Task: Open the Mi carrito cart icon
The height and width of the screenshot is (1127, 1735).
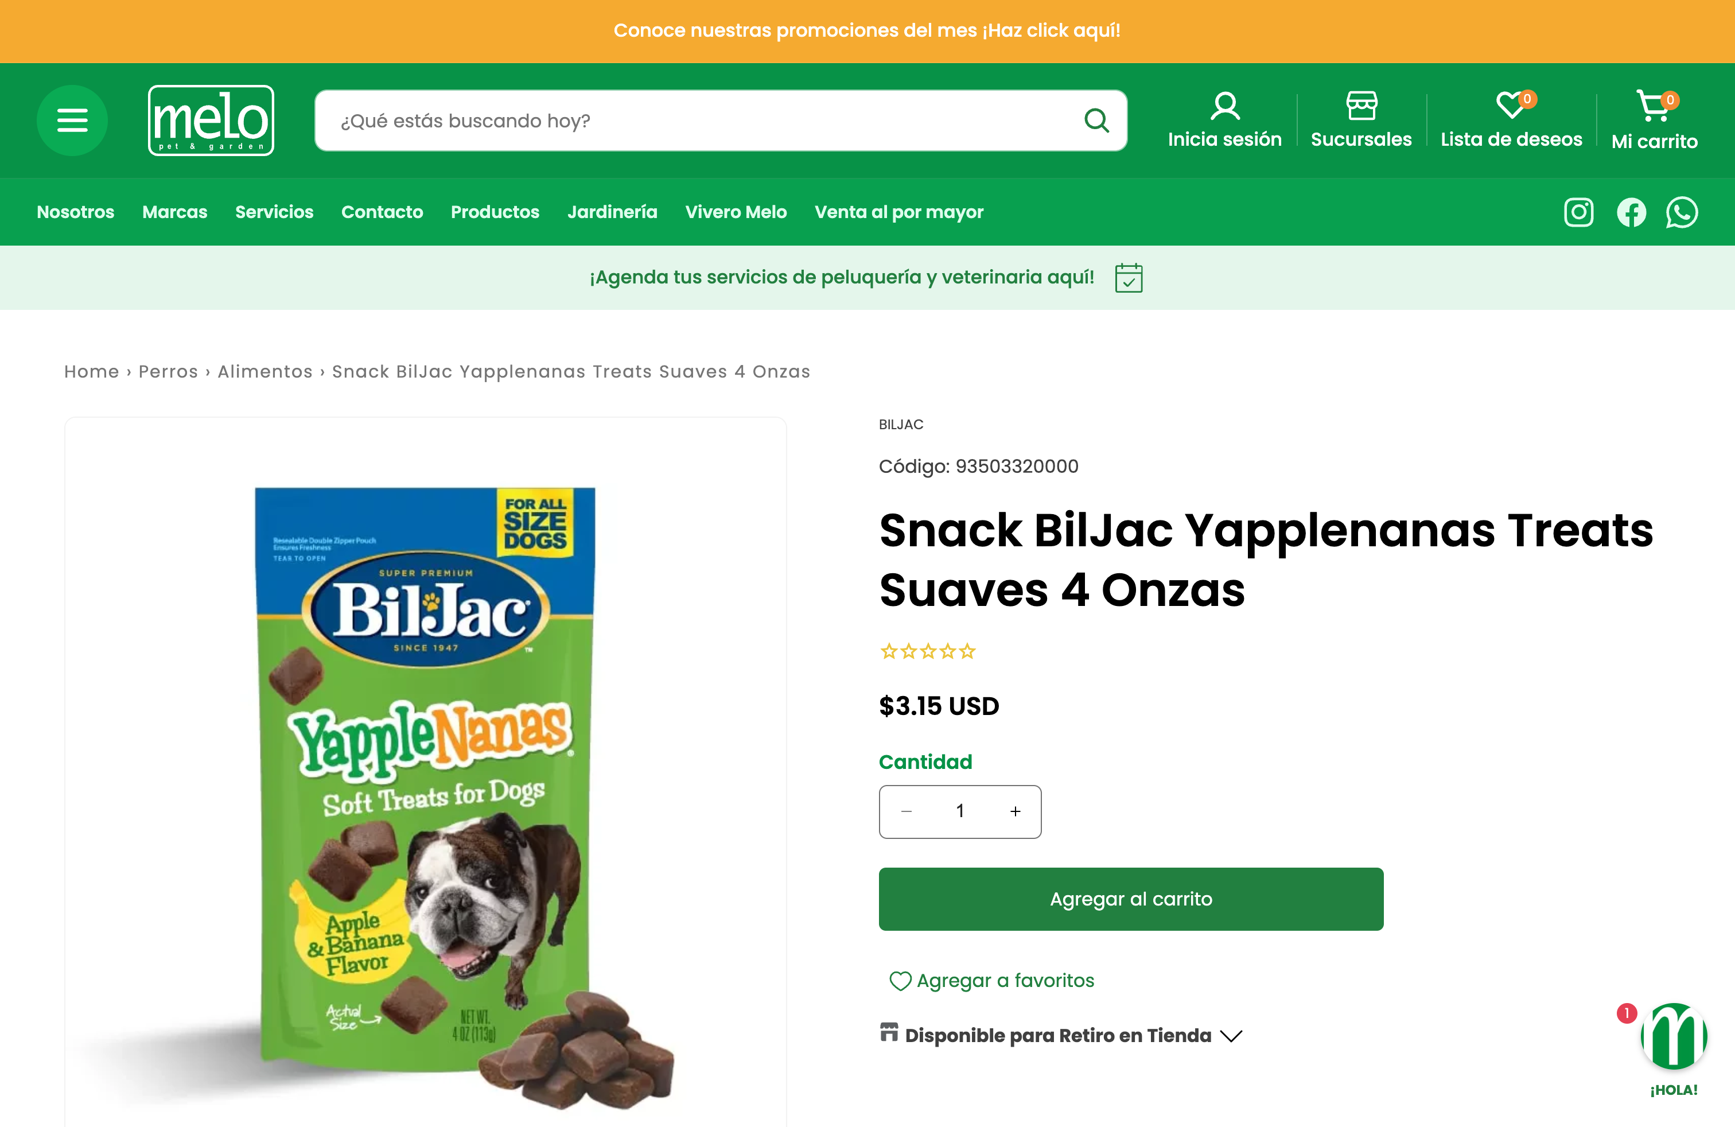Action: (1654, 107)
